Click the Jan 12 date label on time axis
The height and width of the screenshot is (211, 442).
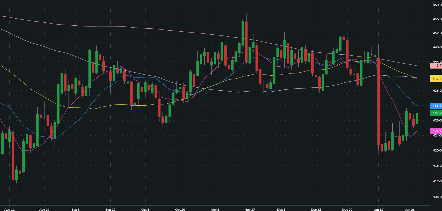[378, 209]
